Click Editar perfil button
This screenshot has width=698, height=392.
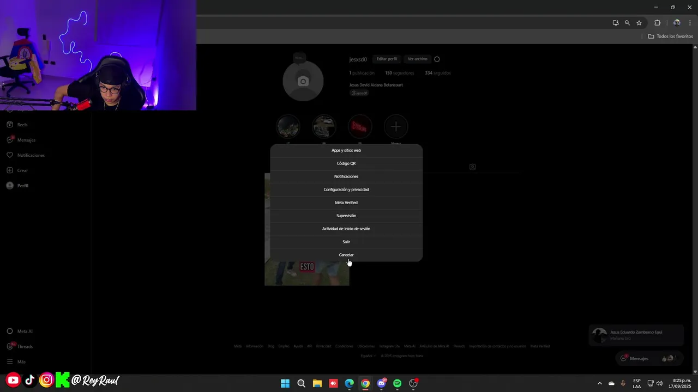(387, 59)
